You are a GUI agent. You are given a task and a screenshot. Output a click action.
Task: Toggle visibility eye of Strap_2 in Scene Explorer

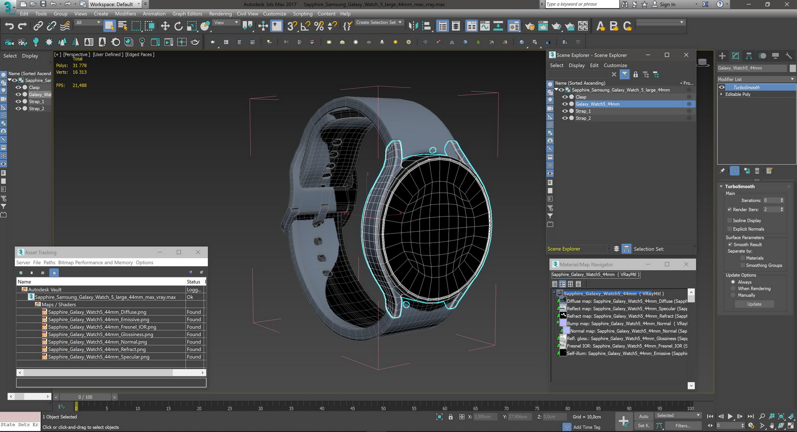(x=565, y=118)
